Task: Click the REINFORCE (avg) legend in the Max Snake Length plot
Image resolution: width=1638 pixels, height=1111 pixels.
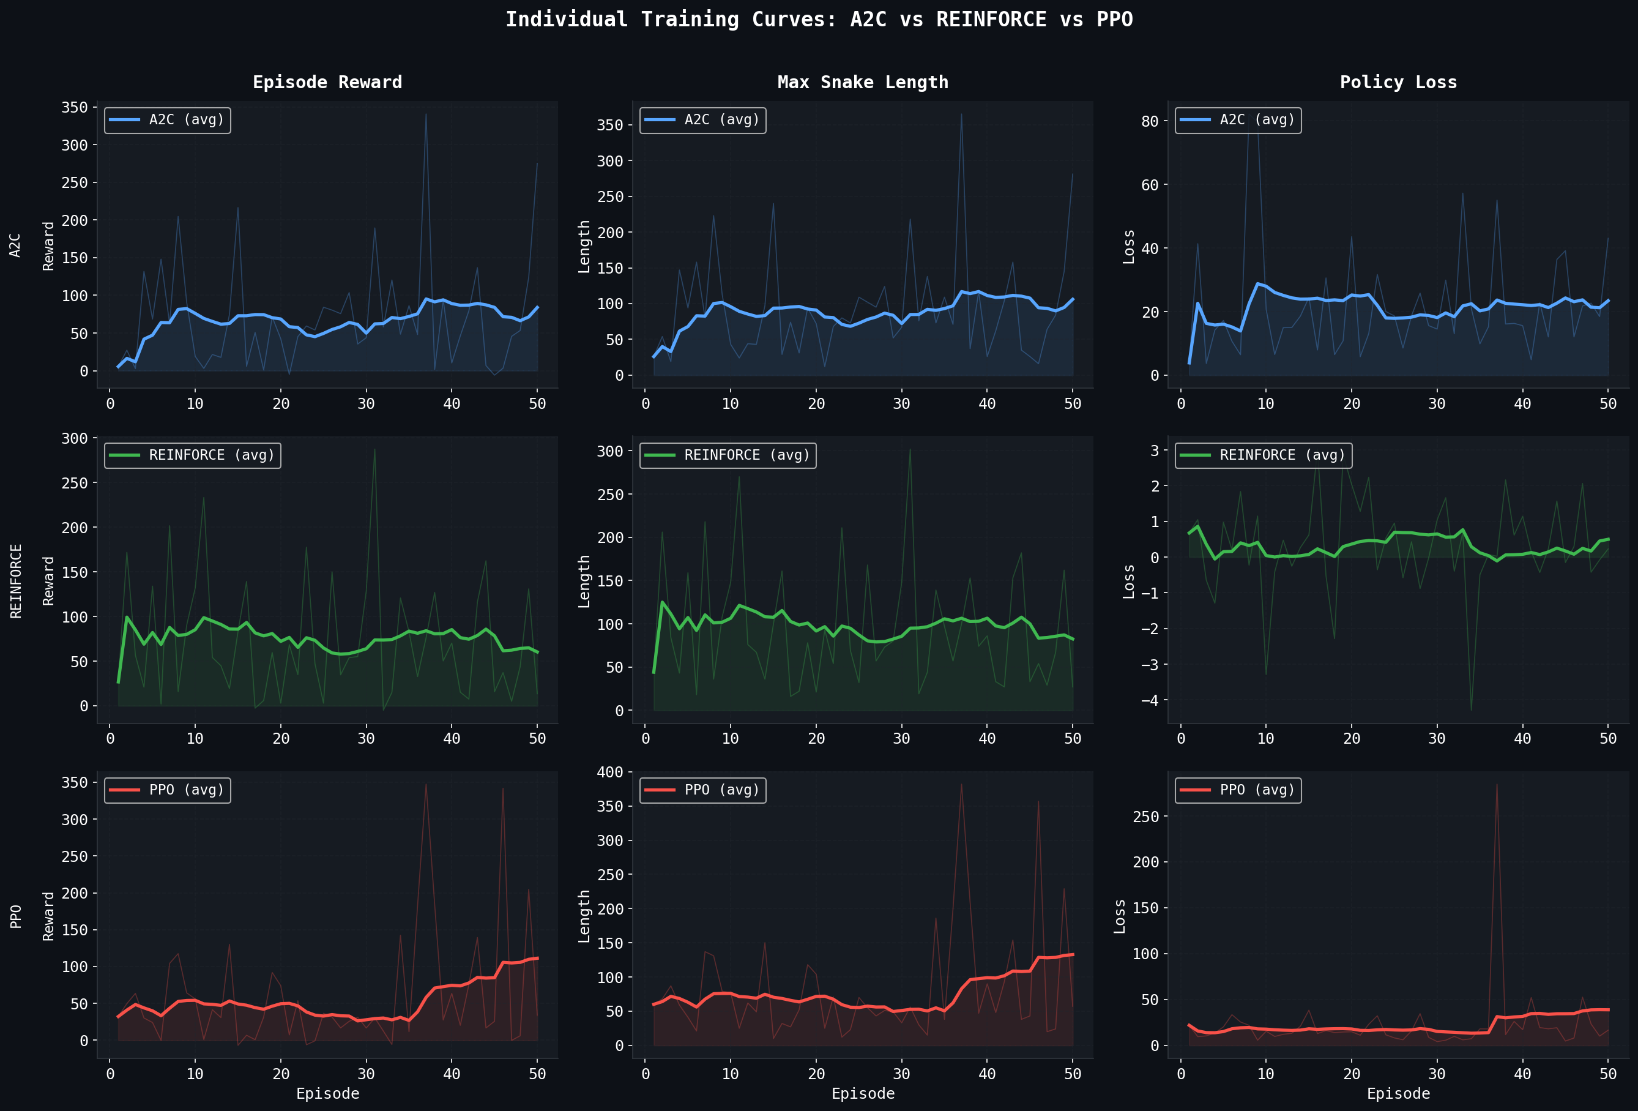Action: point(728,455)
